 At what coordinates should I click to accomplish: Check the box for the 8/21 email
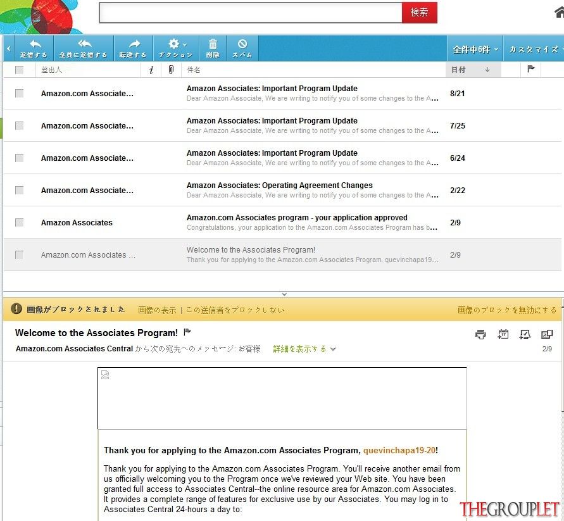tap(20, 94)
